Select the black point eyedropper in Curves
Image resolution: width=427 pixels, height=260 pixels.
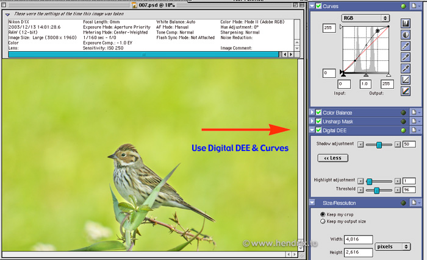pos(406,46)
